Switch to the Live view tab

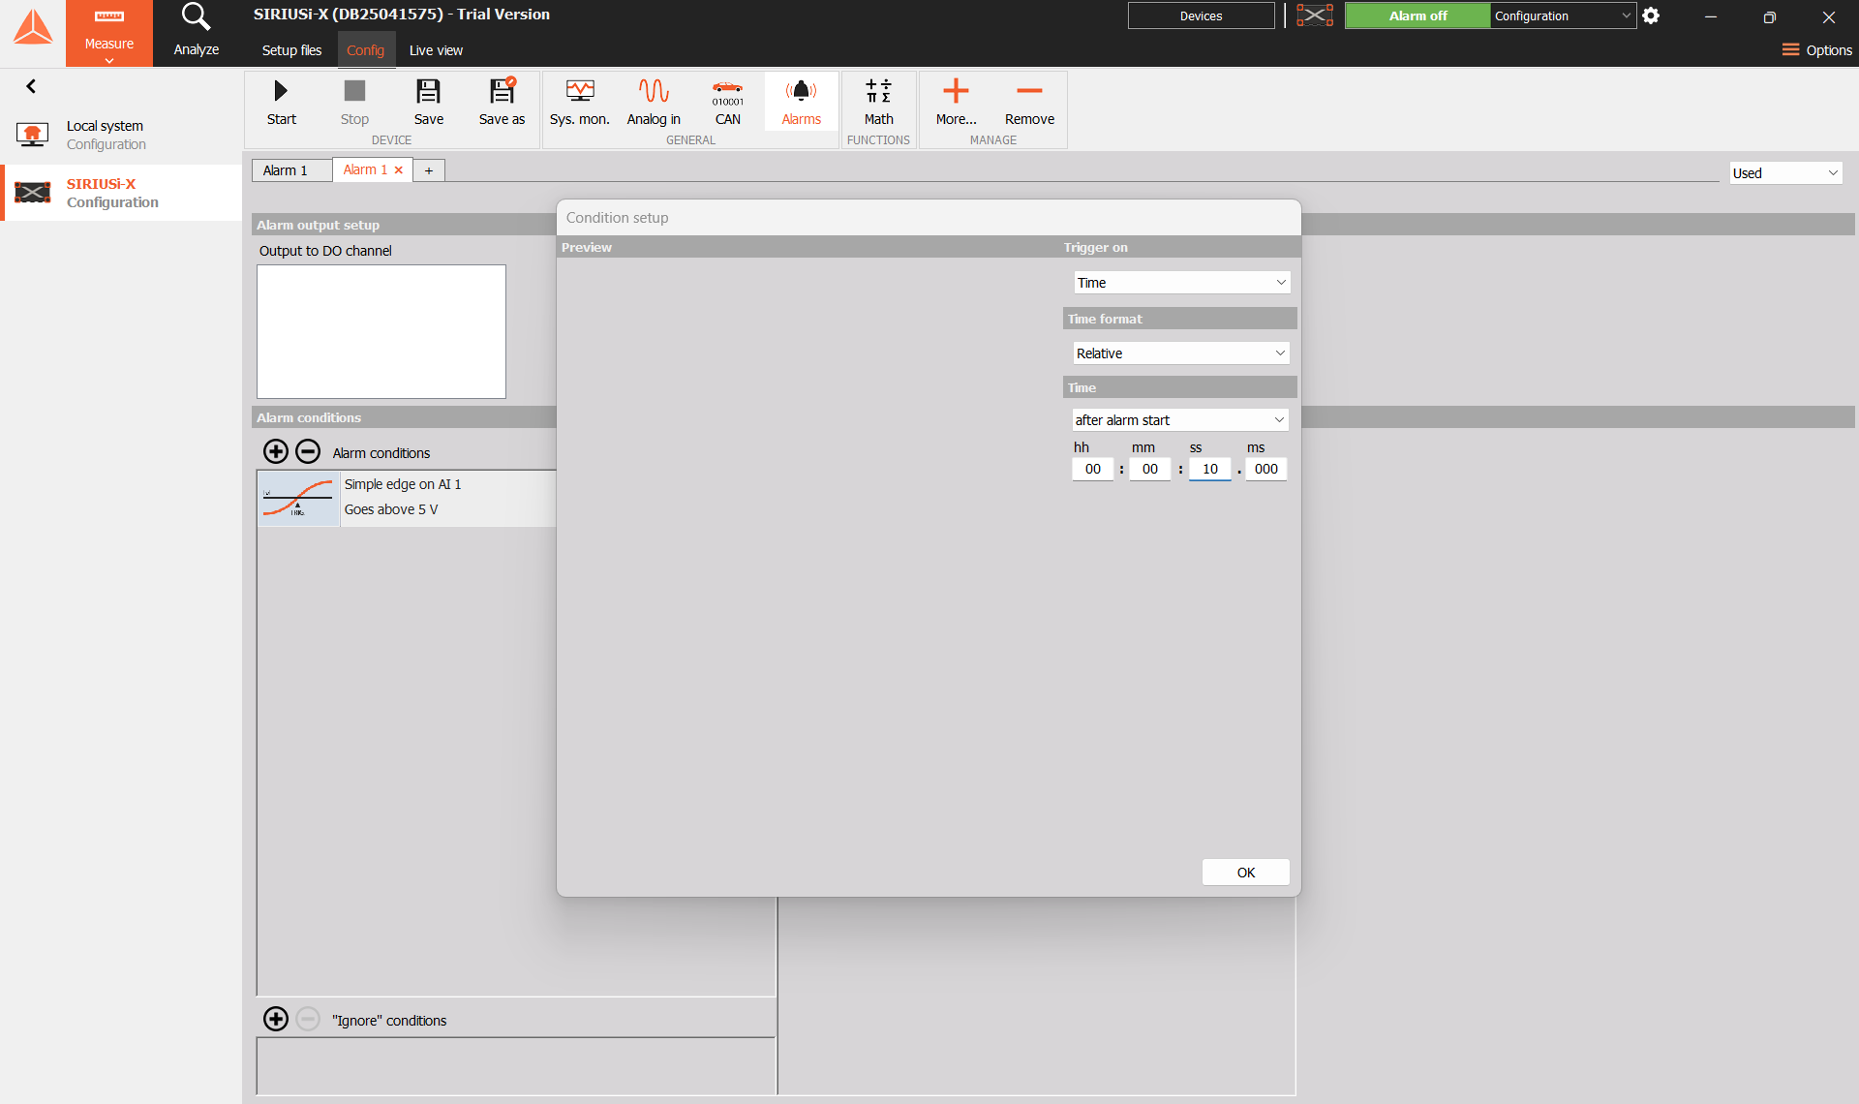point(436,50)
